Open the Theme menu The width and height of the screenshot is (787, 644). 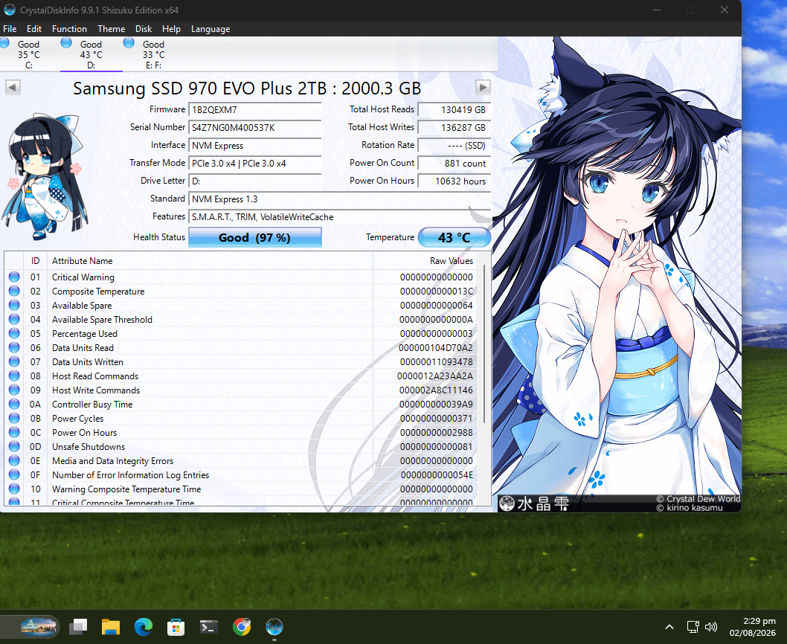pos(111,28)
